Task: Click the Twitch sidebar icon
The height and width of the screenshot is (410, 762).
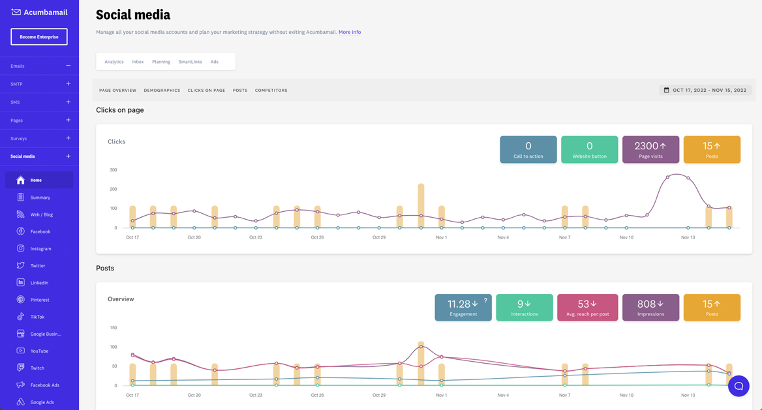Action: click(x=21, y=368)
